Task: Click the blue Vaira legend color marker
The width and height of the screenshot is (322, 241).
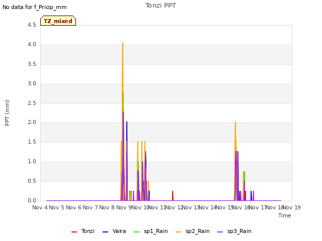Action: coord(105,232)
